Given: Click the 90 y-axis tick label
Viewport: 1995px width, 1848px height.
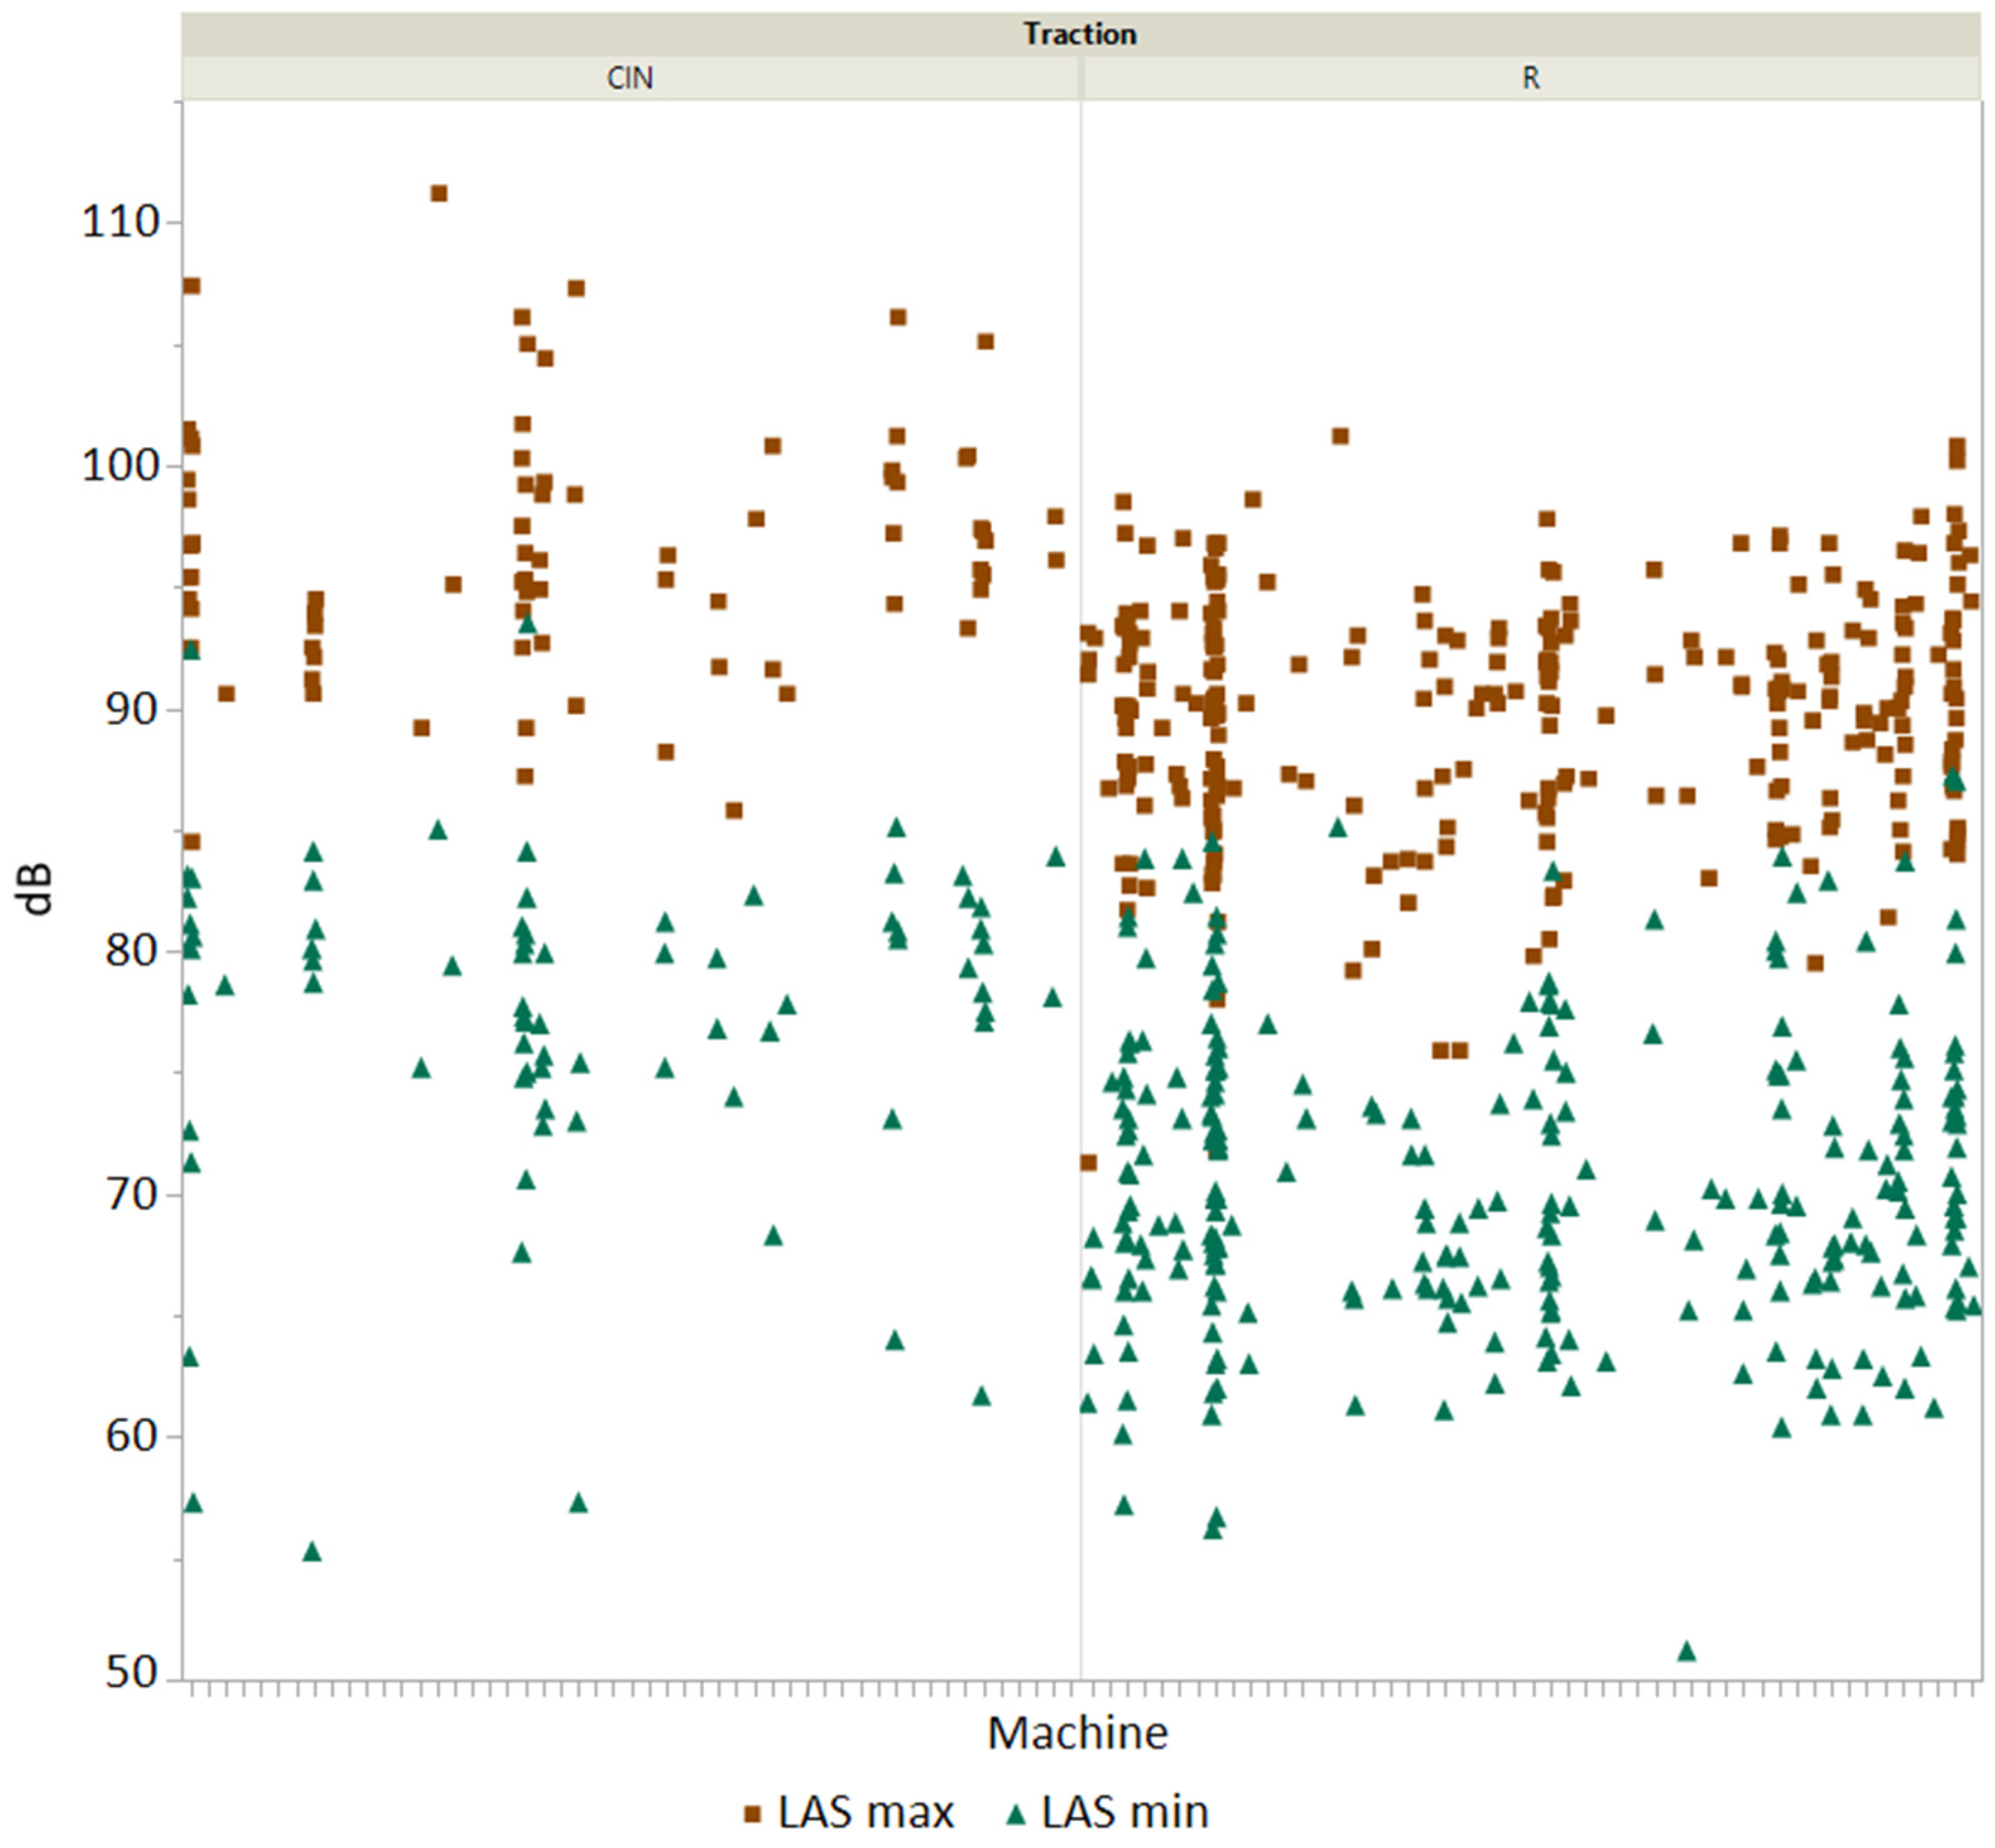Looking at the screenshot, I should [132, 709].
